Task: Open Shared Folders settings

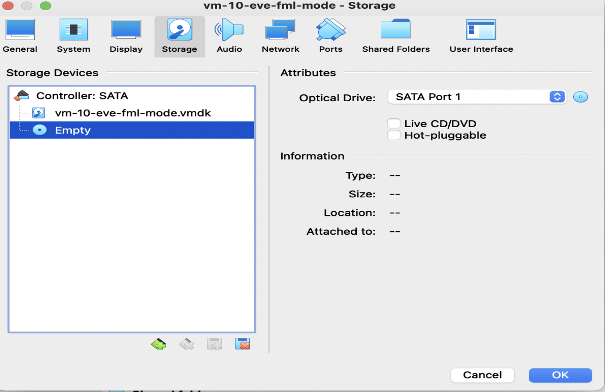Action: 396,36
